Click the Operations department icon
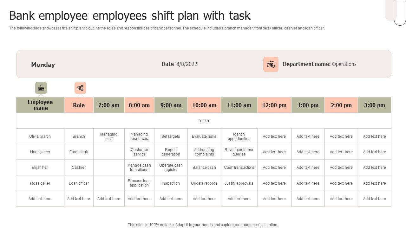The height and width of the screenshot is (228, 406). click(271, 64)
